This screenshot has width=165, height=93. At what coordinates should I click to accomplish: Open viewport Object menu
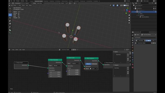tap(30, 5)
